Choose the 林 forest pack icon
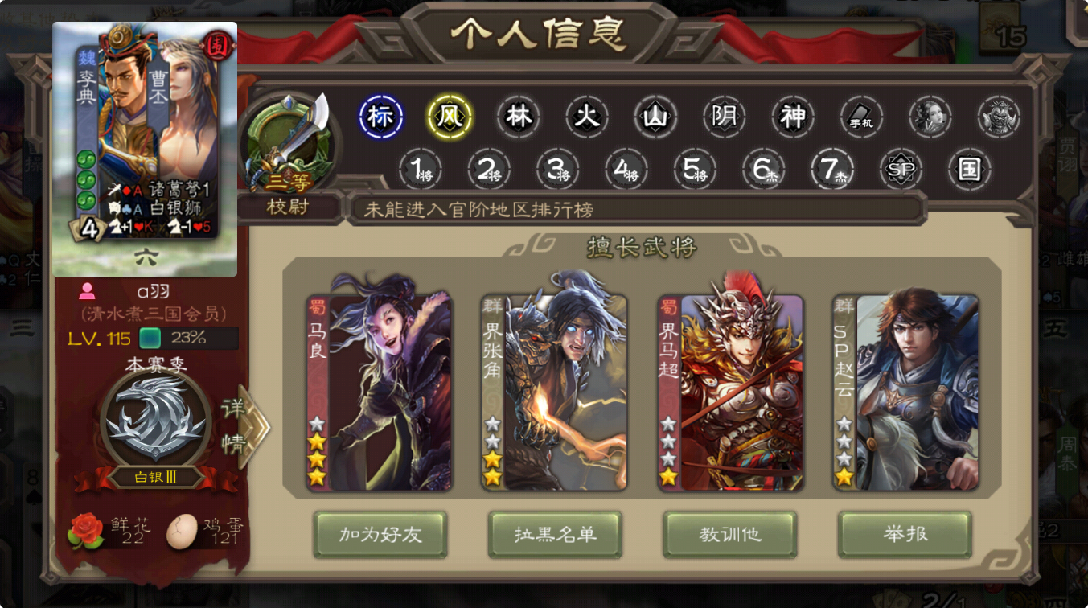Image resolution: width=1088 pixels, height=608 pixels. [519, 117]
